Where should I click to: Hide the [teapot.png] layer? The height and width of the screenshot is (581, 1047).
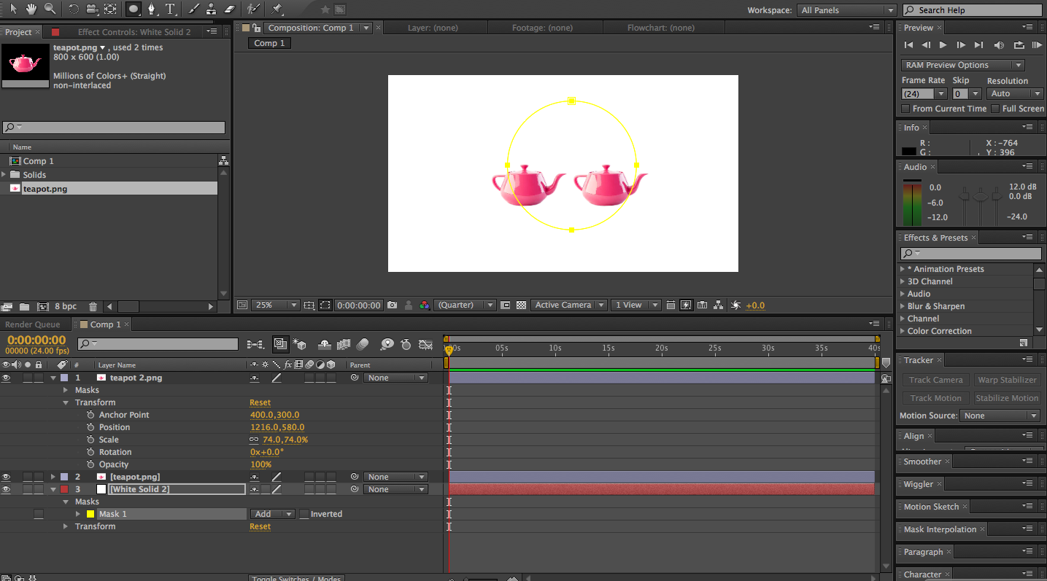pyautogui.click(x=7, y=477)
